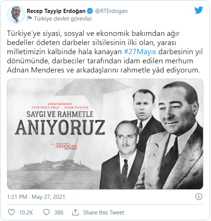Open replies via speech bubble icon
Image resolution: width=211 pixels, height=221 pixels.
[x=46, y=212]
